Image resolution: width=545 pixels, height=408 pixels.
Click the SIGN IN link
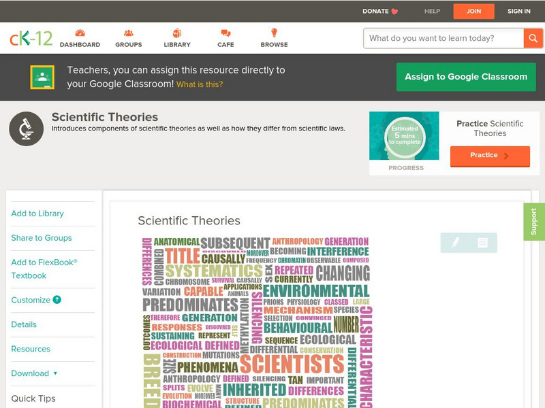pyautogui.click(x=519, y=12)
